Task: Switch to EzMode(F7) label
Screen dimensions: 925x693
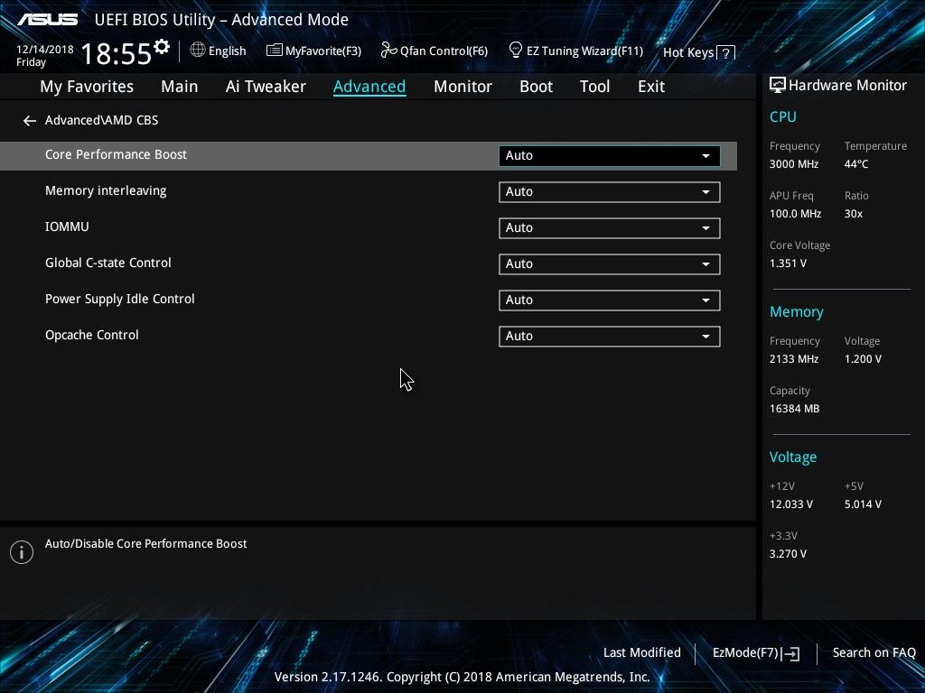Action: tap(745, 653)
